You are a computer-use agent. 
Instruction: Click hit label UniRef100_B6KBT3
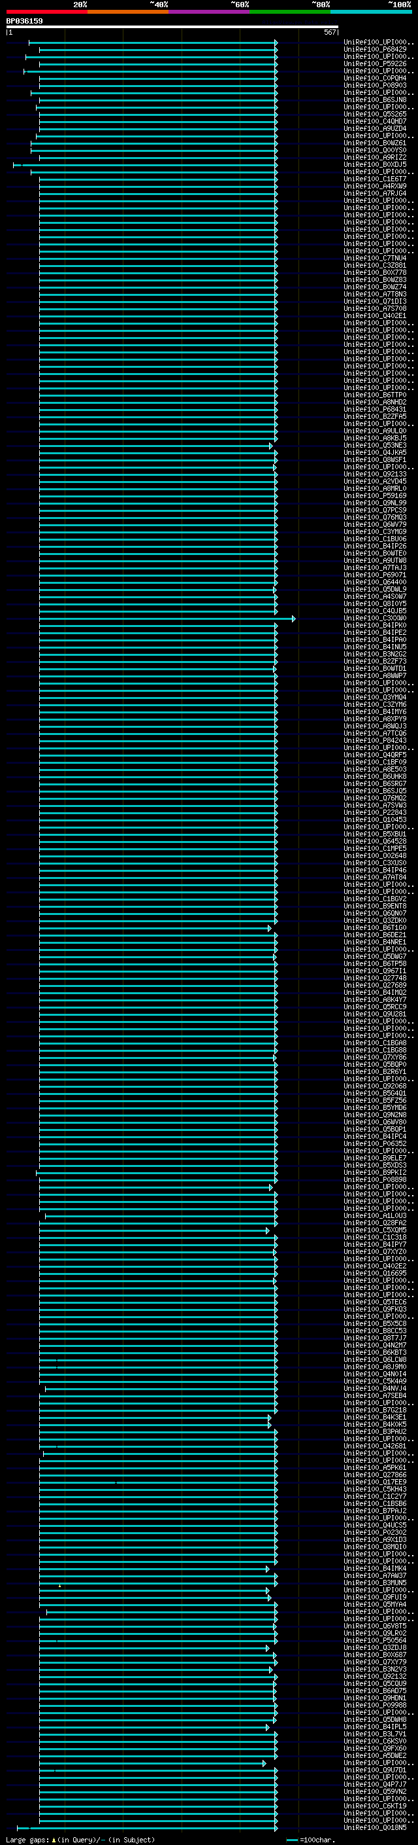click(375, 1352)
